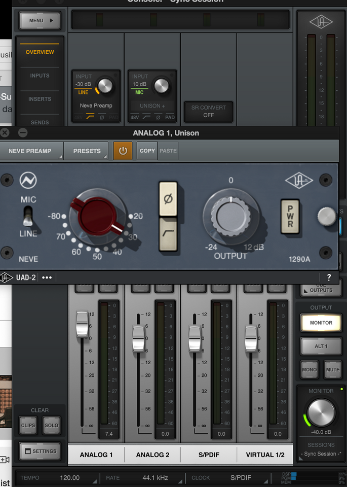Click Analog 2 input gain knob
The width and height of the screenshot is (347, 487).
(161, 86)
